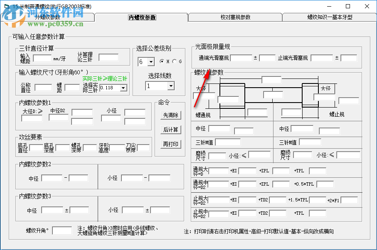Viewport: 377px width, 250px height.
Task: Select the H tolerance radio button
Action: [x=162, y=61]
